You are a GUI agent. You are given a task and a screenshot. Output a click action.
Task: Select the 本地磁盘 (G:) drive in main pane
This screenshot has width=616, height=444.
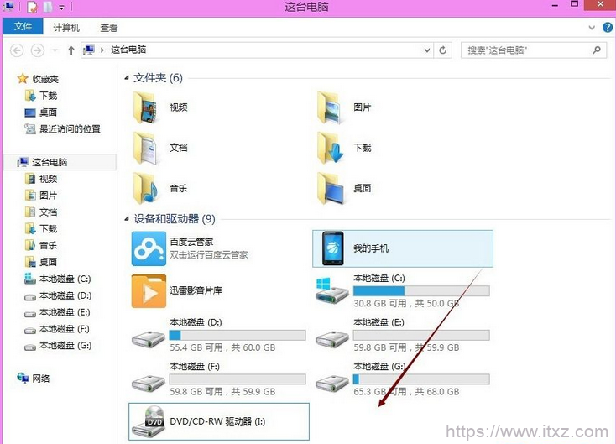(x=403, y=379)
